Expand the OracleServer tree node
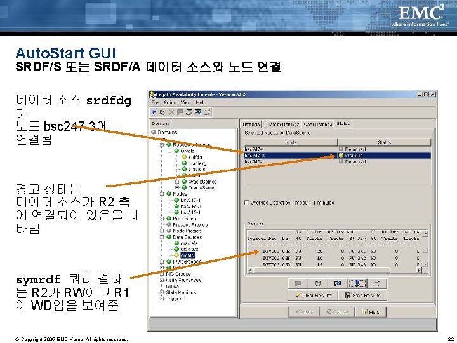Screen dimensions: 457x343 [177, 187]
